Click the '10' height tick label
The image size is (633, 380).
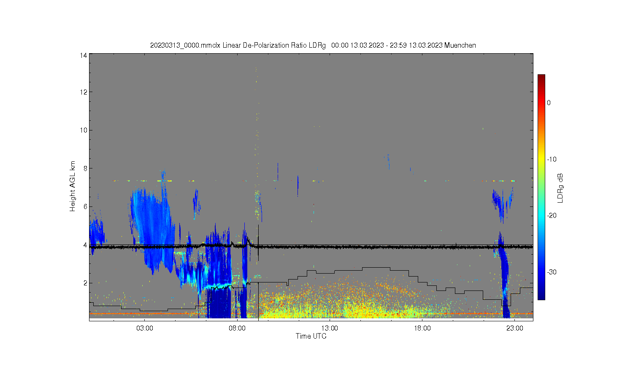click(x=84, y=130)
